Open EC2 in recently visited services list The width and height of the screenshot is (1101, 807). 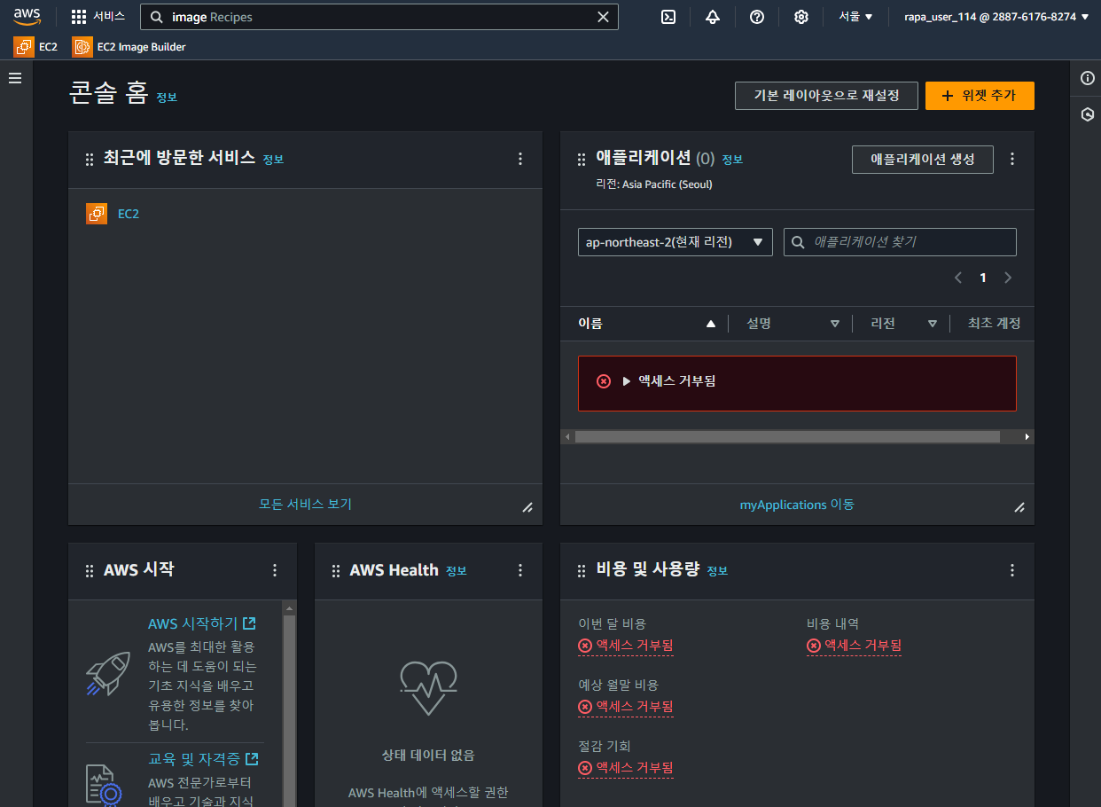(x=129, y=214)
